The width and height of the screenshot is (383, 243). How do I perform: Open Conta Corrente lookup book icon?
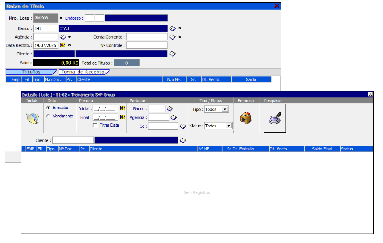173,37
